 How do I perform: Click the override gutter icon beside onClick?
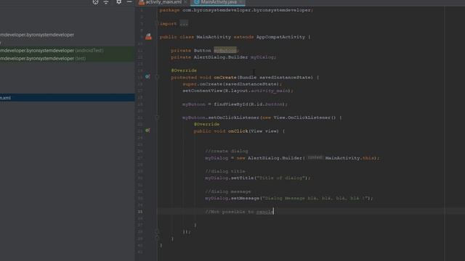click(147, 130)
